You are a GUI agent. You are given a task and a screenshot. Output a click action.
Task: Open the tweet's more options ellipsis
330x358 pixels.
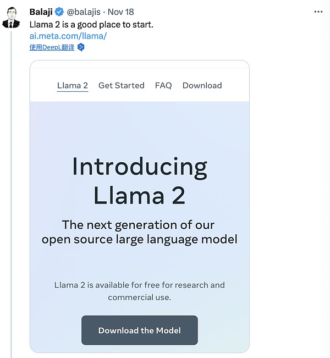pyautogui.click(x=318, y=12)
